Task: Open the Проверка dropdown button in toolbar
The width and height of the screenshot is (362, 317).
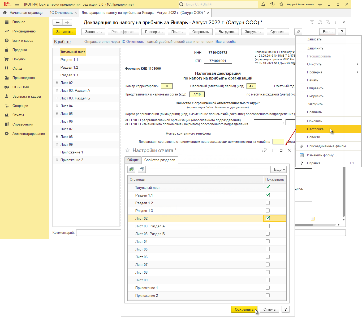Action: pos(154,32)
